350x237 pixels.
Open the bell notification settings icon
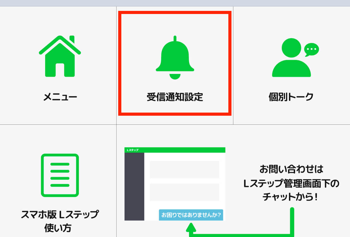pyautogui.click(x=175, y=58)
